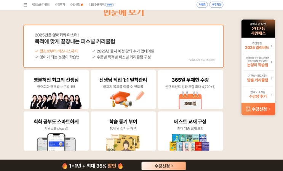Click the left flame icon in bottom banner

coord(65,166)
